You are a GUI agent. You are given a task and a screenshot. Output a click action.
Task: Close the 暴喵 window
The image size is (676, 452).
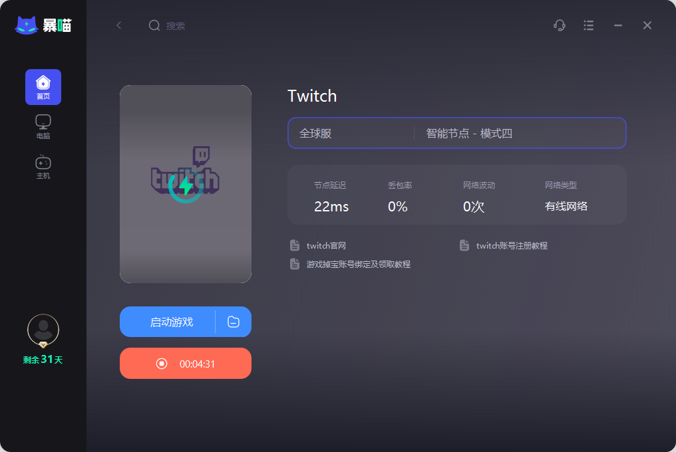click(647, 25)
